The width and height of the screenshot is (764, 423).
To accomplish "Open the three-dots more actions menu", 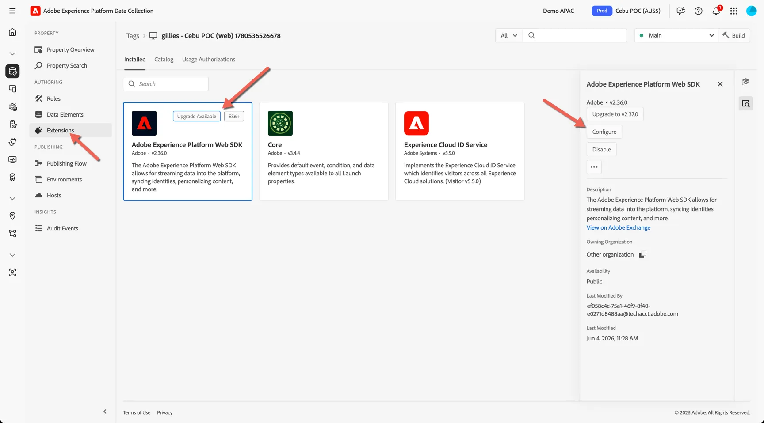I will pos(594,167).
